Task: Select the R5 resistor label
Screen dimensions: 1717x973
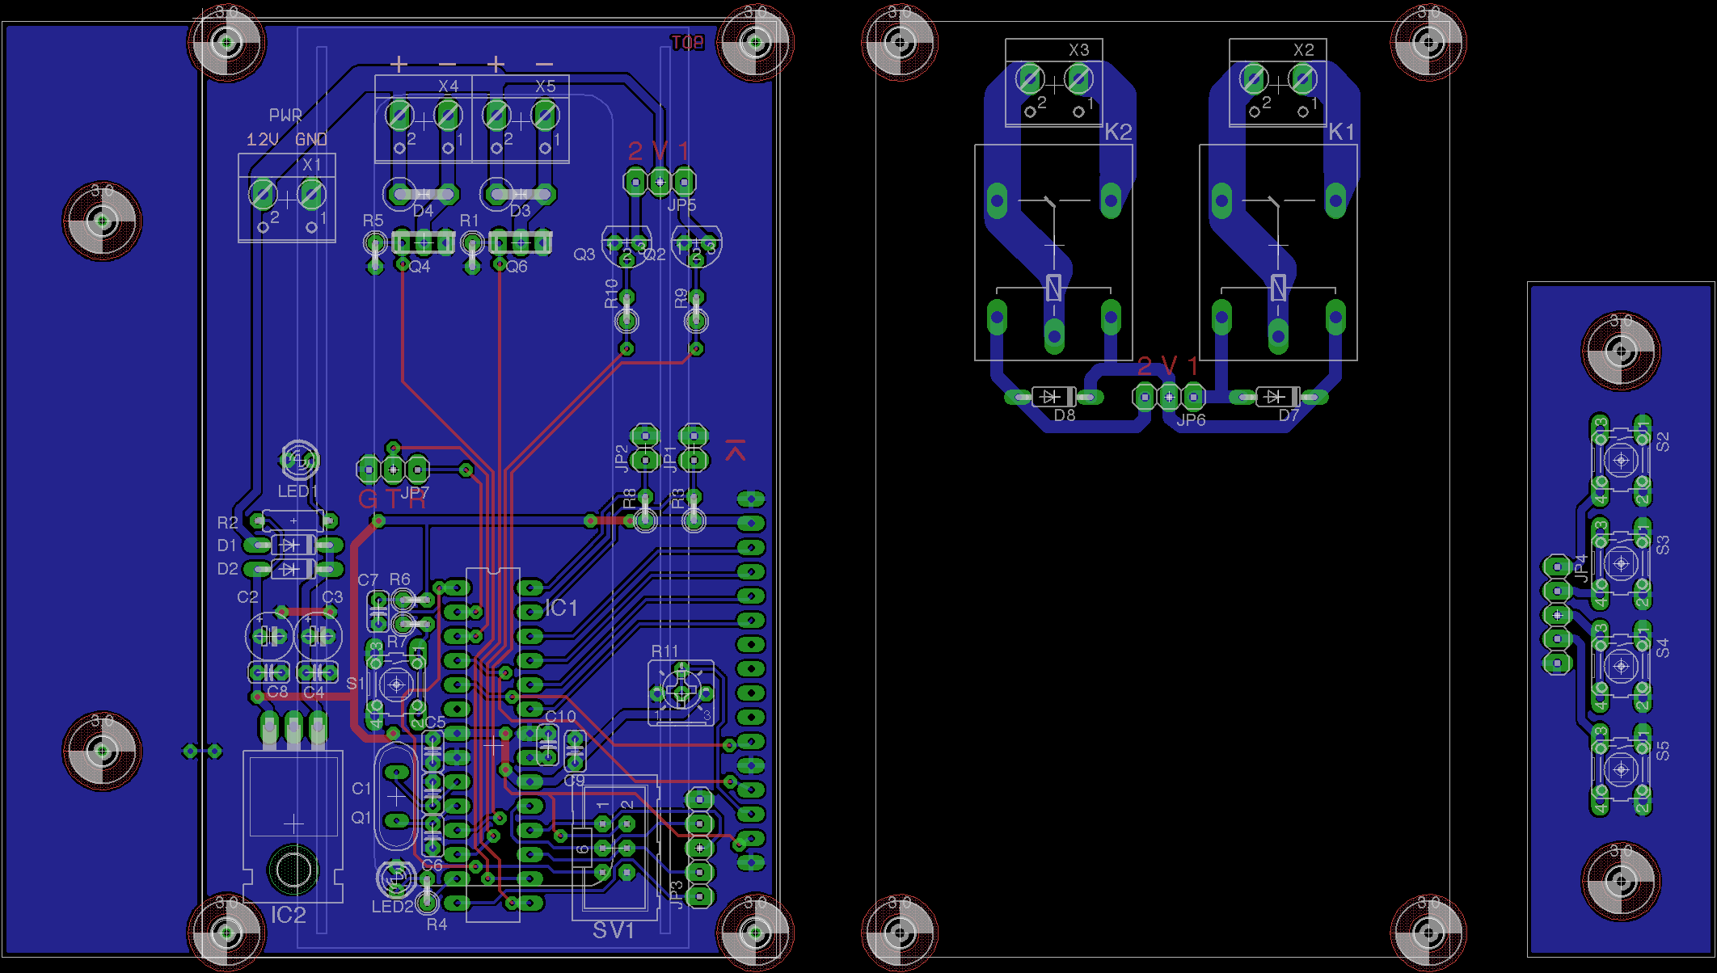Action: pos(373,220)
